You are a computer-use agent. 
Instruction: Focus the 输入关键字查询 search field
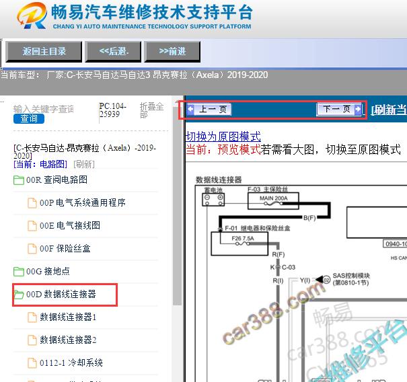[44, 109]
